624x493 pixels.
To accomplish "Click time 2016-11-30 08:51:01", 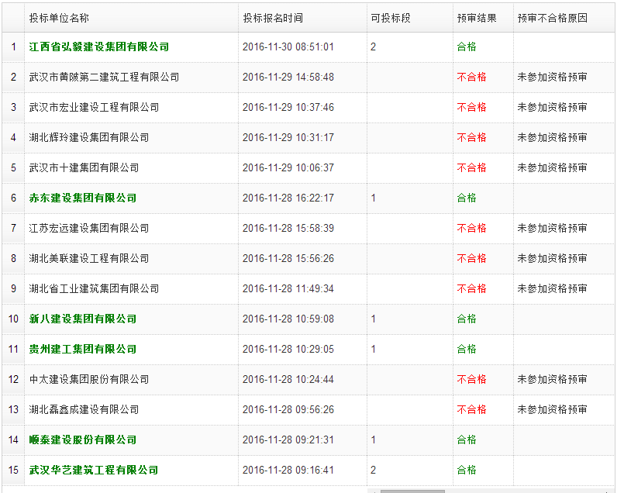I will 288,47.
